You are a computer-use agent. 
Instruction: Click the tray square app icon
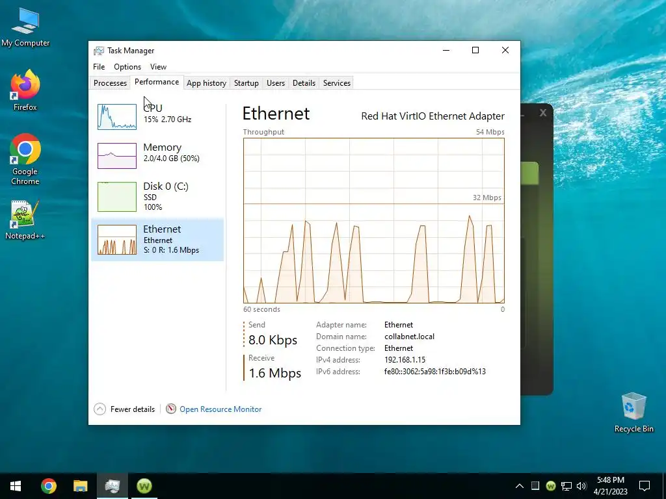[535, 485]
